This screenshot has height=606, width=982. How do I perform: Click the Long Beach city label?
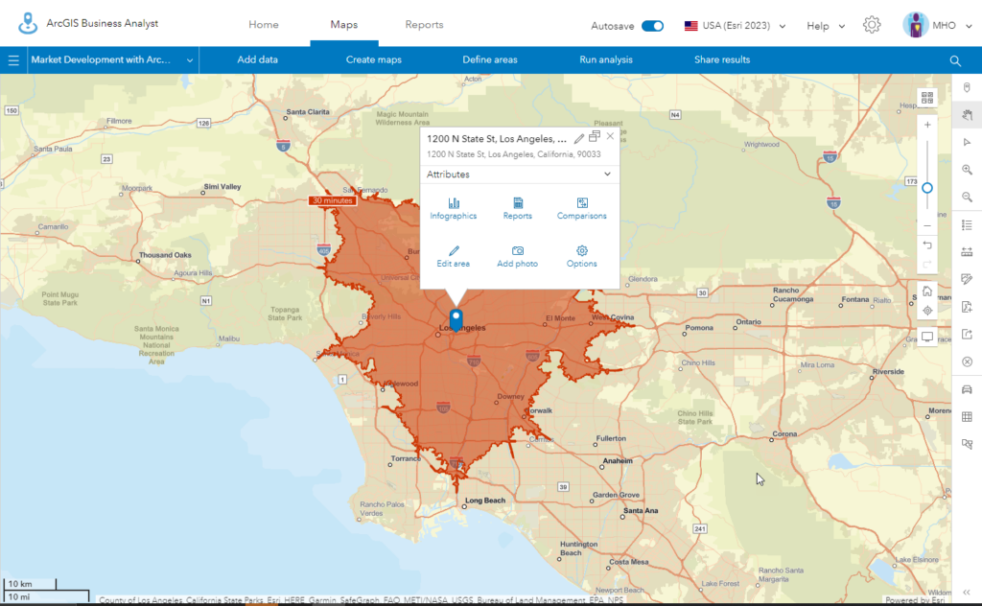(484, 501)
